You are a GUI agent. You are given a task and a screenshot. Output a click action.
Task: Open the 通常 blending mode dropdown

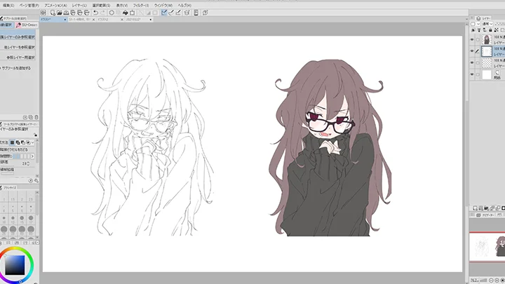pos(487,24)
